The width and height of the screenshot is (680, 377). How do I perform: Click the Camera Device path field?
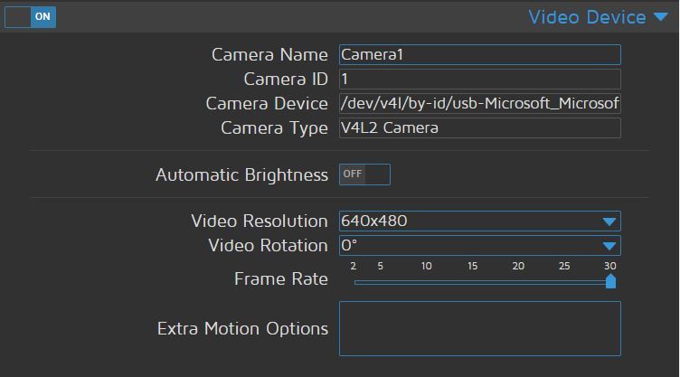tap(479, 103)
